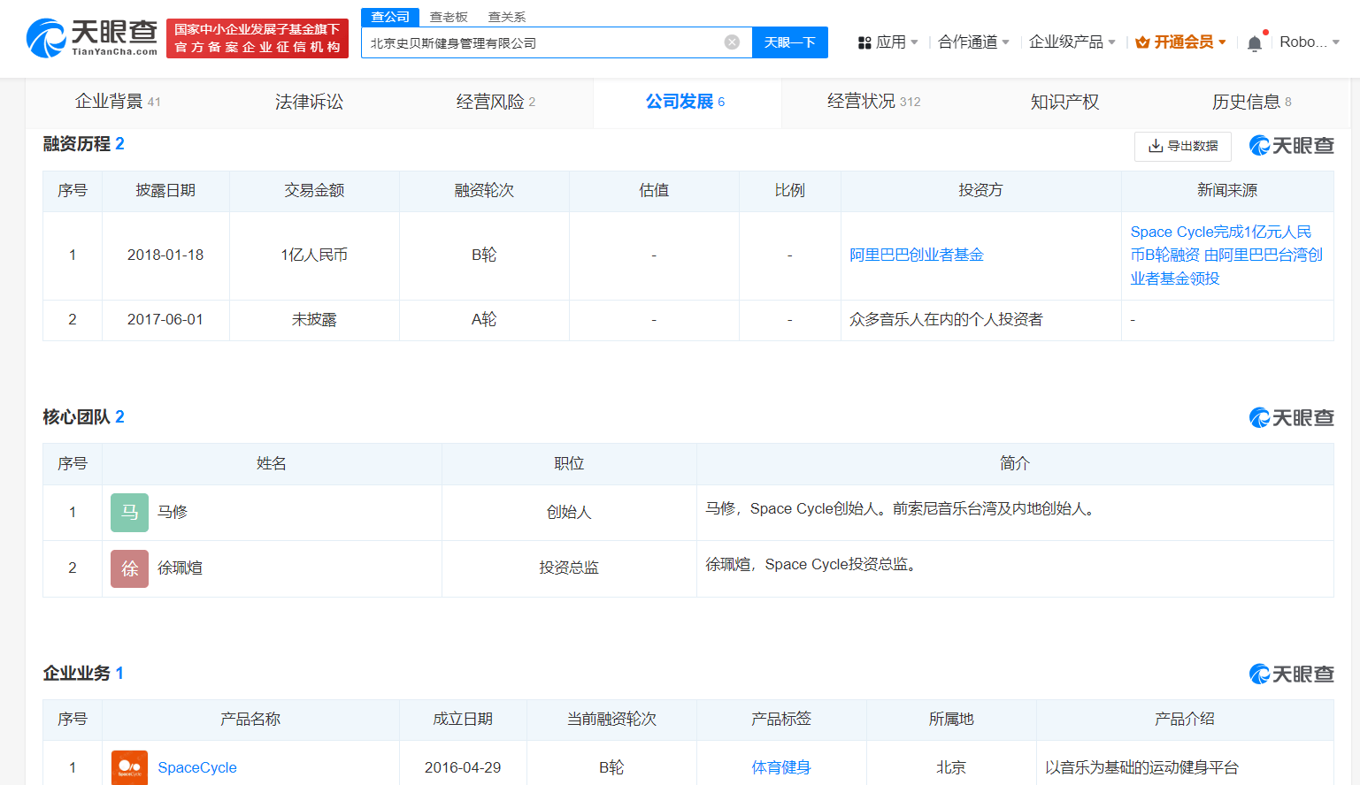The width and height of the screenshot is (1360, 785).
Task: Click the 徐珮煊 name link
Action: (x=180, y=568)
